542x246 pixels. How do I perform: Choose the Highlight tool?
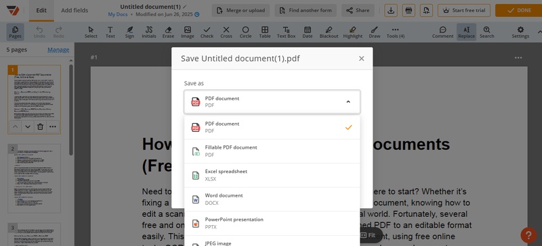point(352,32)
